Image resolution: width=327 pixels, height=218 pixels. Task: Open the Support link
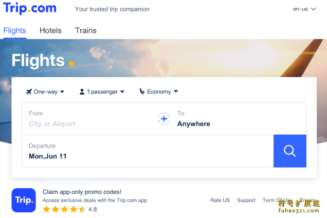coord(246,201)
